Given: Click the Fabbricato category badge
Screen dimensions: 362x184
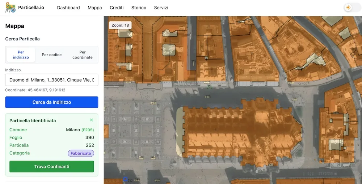Looking at the screenshot, I should (x=81, y=153).
